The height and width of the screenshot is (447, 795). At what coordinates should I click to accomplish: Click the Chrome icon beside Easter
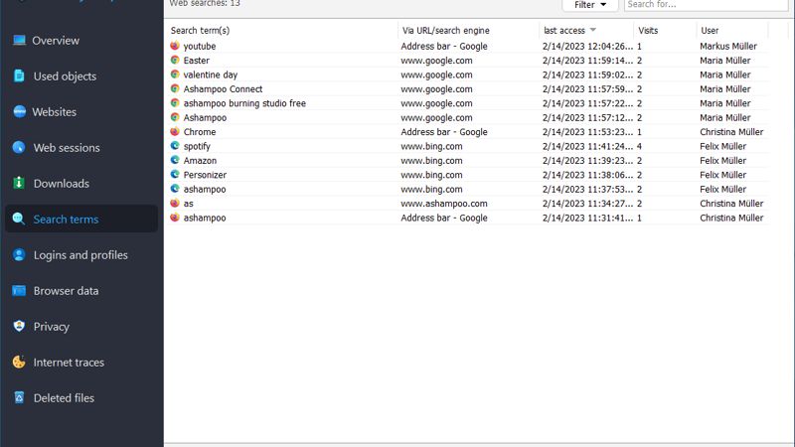point(175,60)
